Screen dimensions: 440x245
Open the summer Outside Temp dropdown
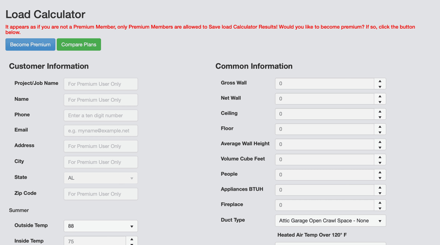pos(101,226)
